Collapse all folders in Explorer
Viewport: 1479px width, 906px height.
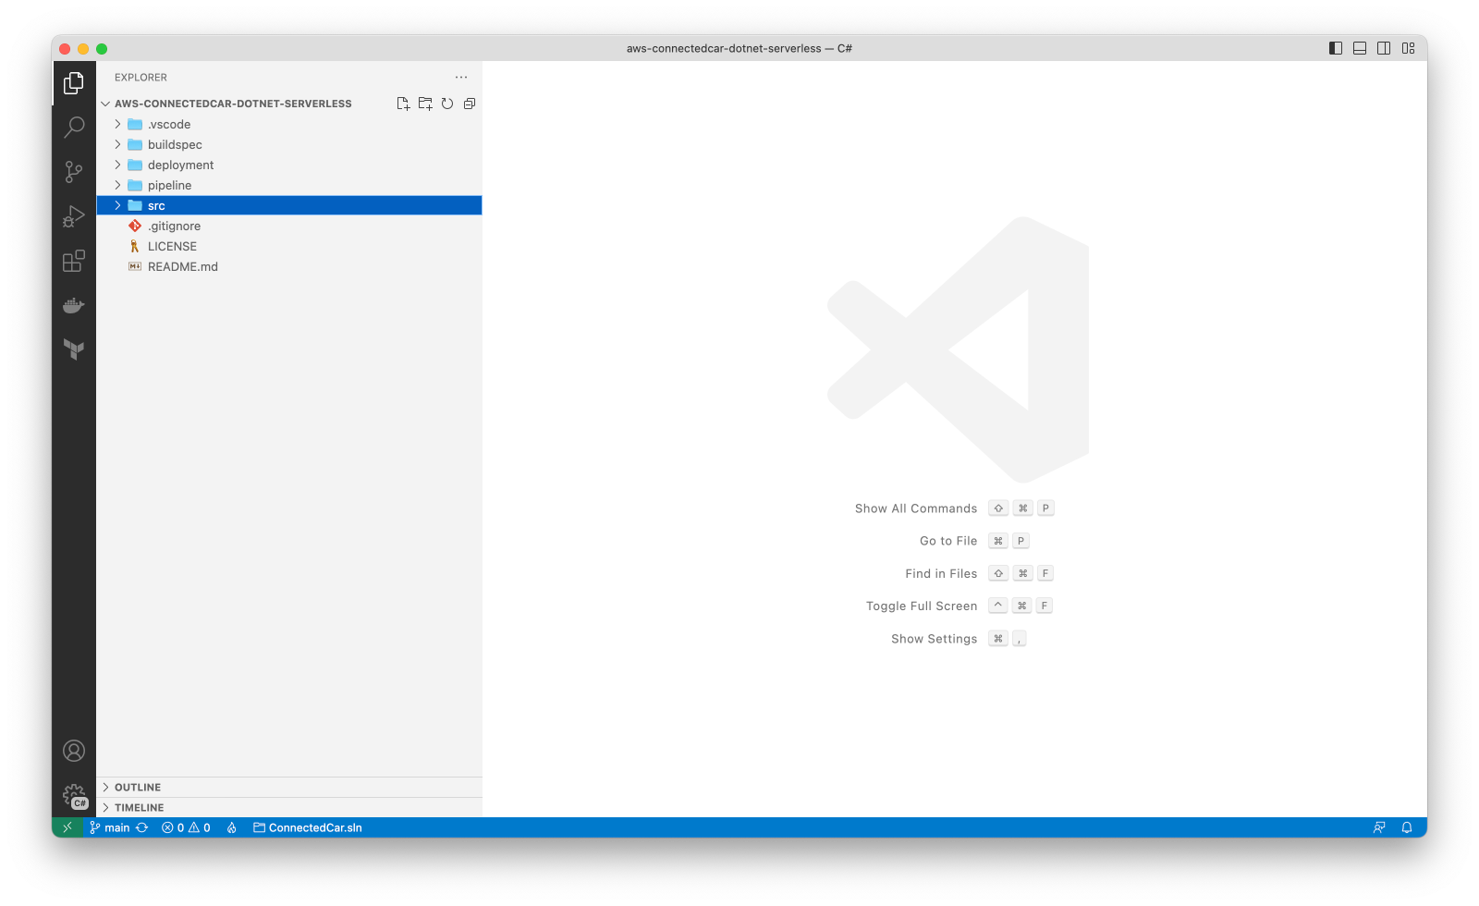pos(470,104)
